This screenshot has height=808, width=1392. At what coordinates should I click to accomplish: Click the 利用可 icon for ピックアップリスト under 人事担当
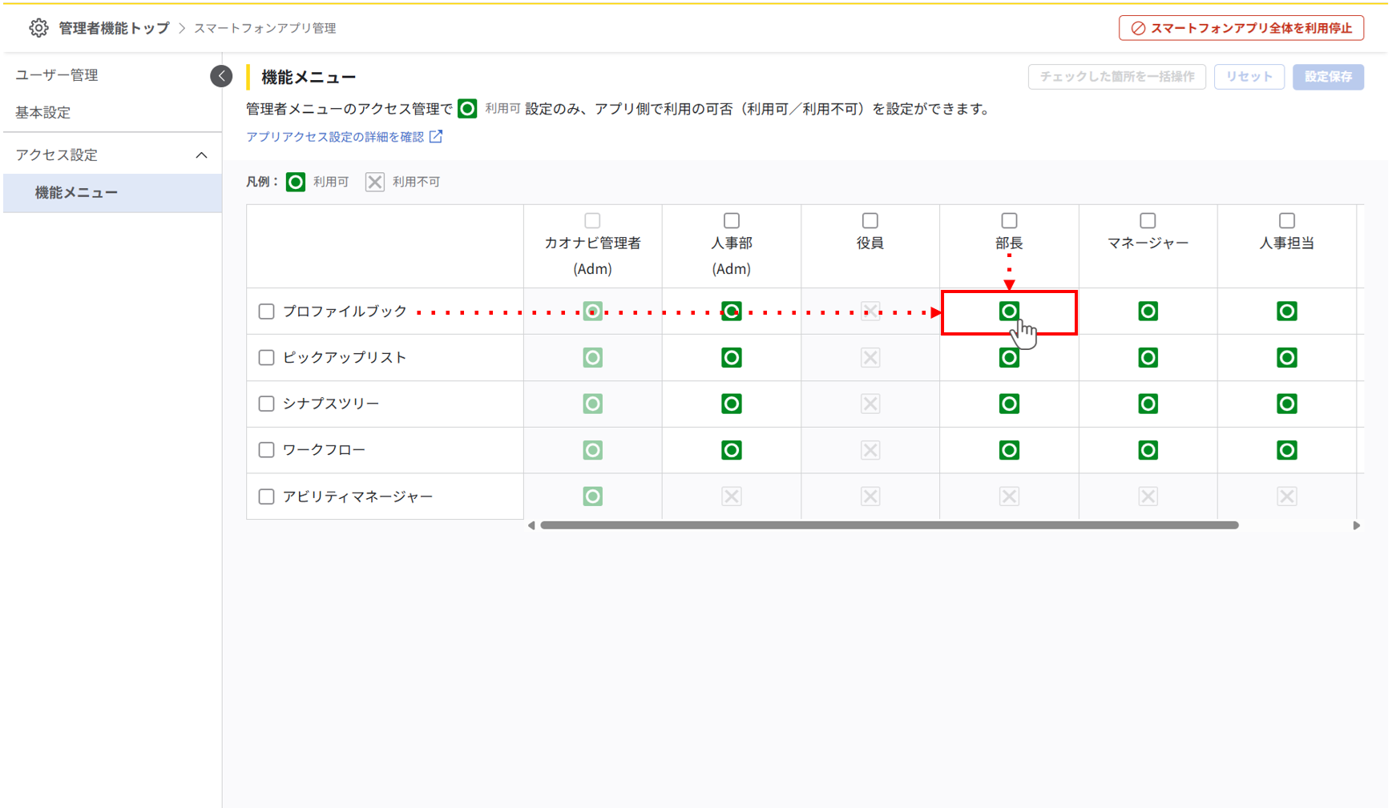tap(1287, 357)
